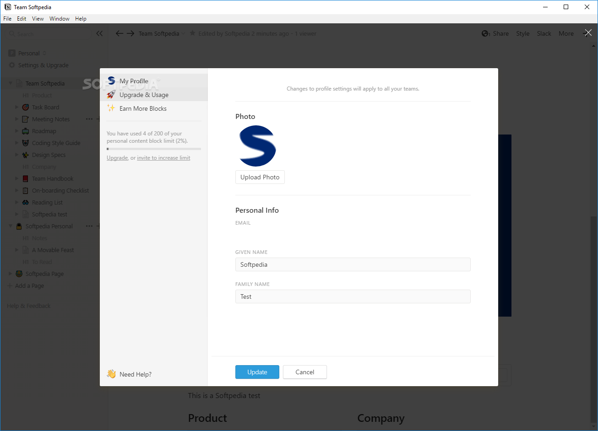The height and width of the screenshot is (431, 598).
Task: Expand the Softpedia Page arrow
Action: 11,274
